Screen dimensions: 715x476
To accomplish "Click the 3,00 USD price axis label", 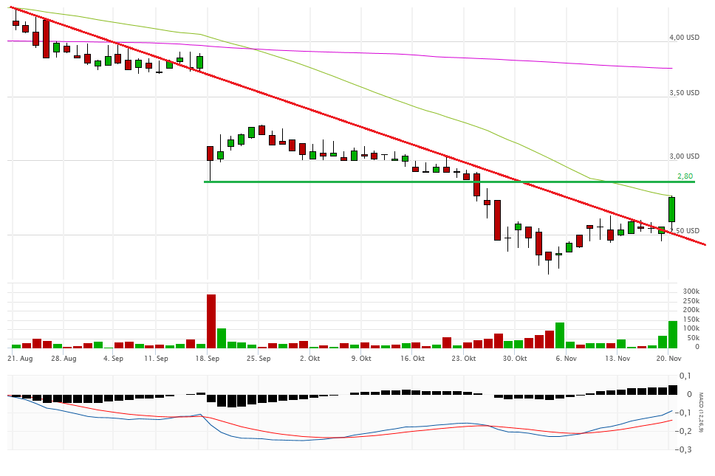I will point(684,156).
